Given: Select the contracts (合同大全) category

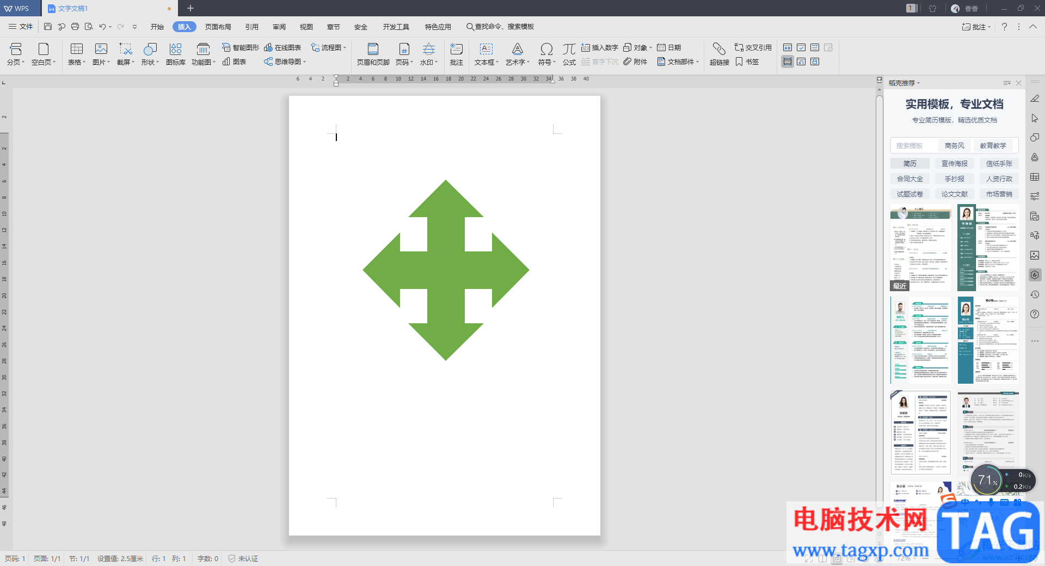Looking at the screenshot, I should [910, 179].
